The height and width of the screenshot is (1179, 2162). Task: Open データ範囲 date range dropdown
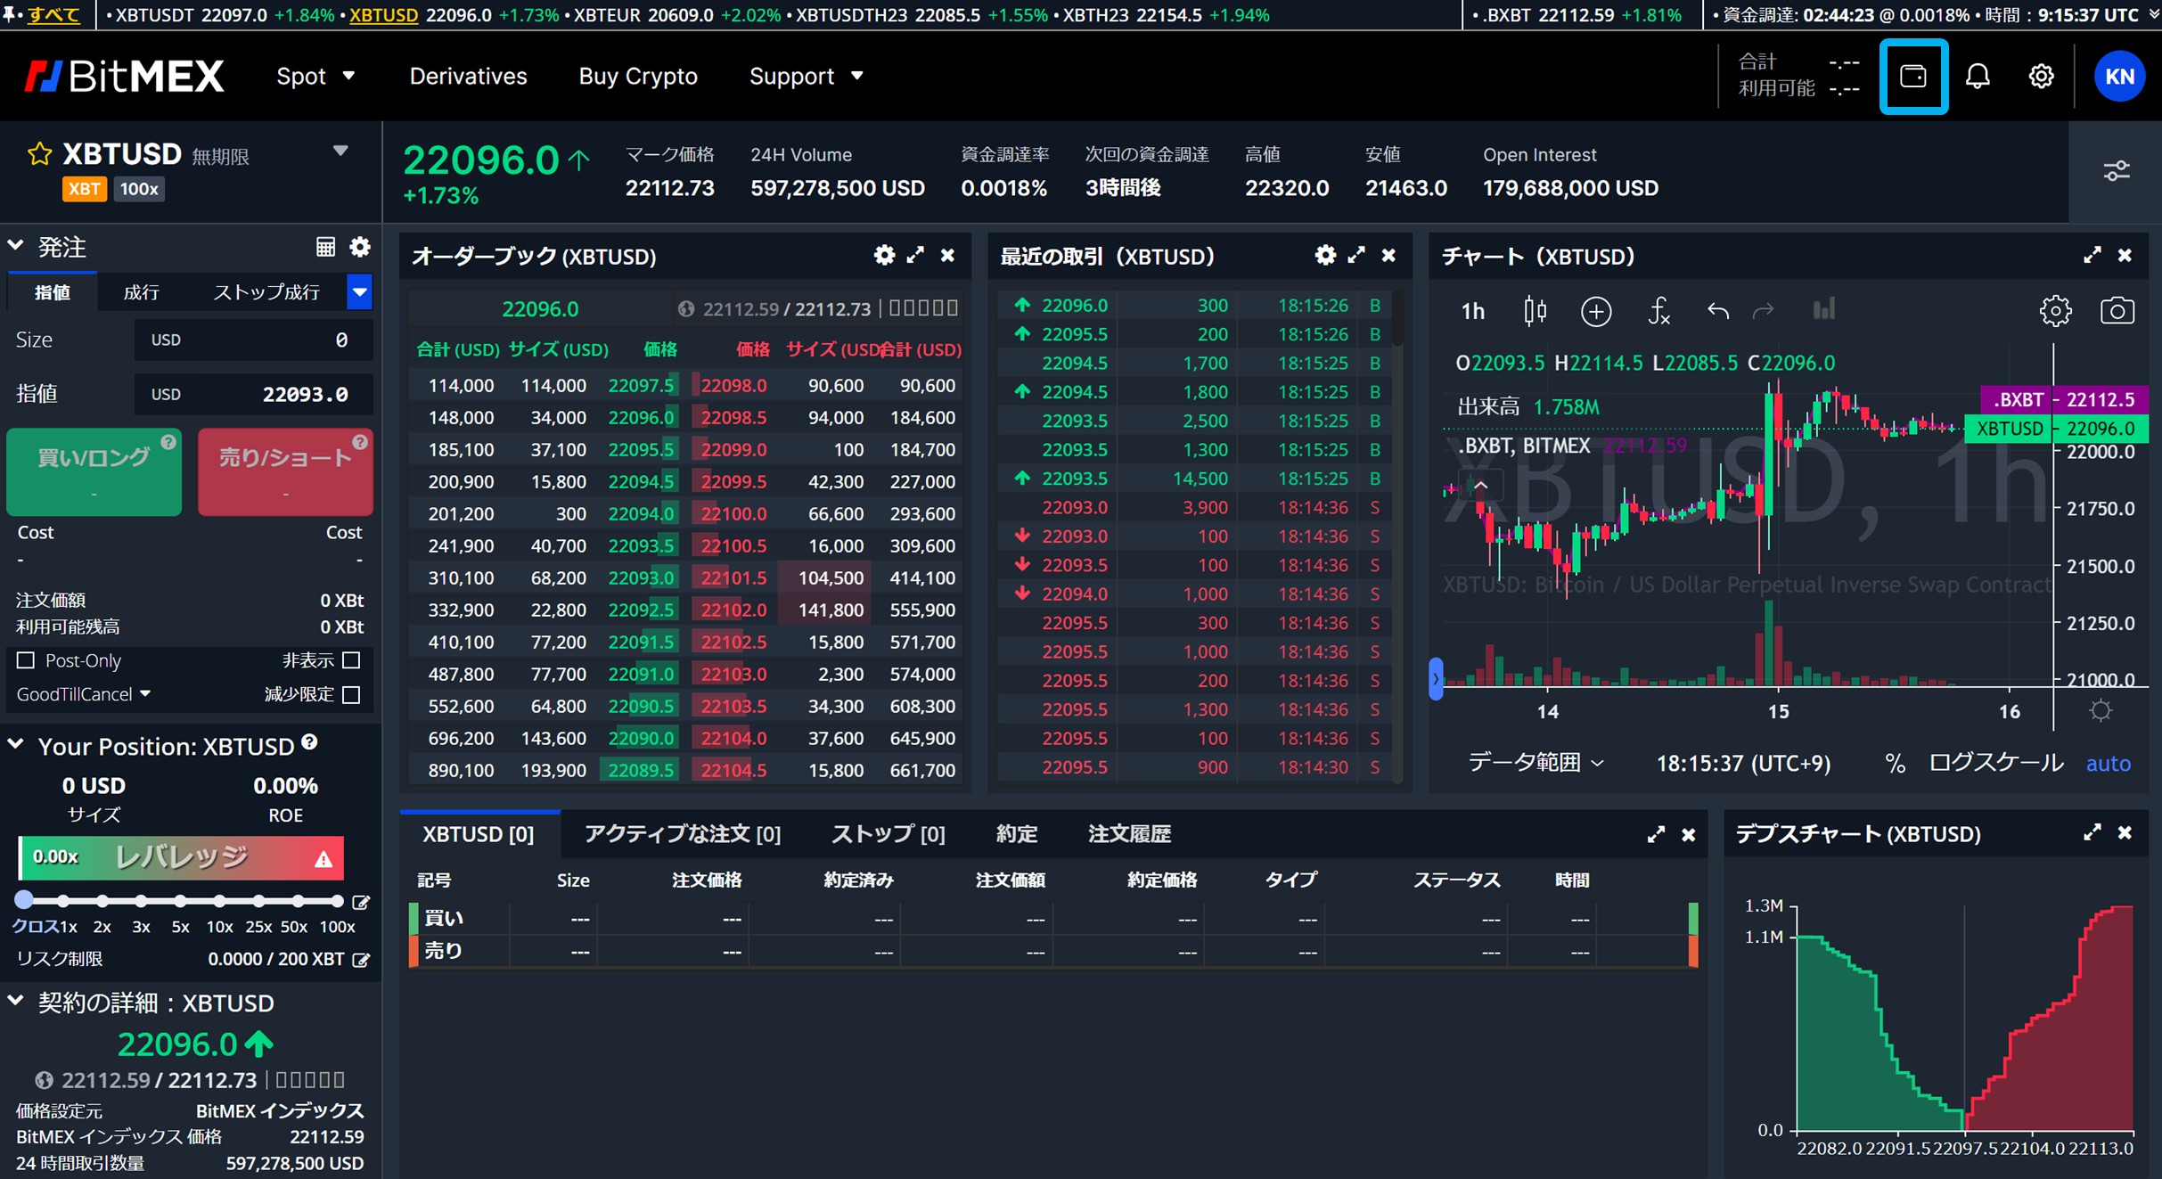[1536, 763]
